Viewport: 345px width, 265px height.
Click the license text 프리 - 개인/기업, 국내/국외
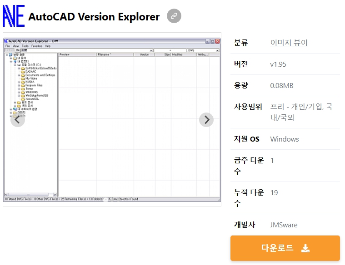point(301,112)
